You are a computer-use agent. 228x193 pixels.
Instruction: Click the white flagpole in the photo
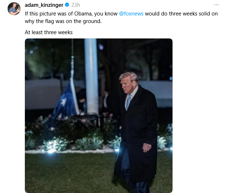pos(91,76)
